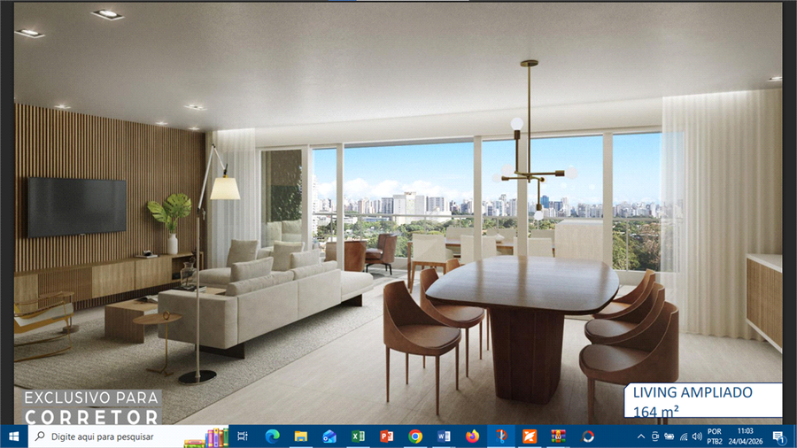Image resolution: width=797 pixels, height=448 pixels.
Task: Launch Microsoft Edge from the taskbar
Action: click(x=272, y=436)
